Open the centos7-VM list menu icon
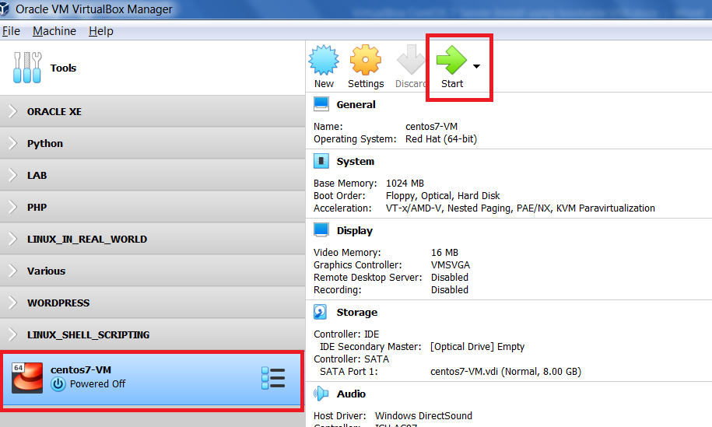The image size is (712, 427). pyautogui.click(x=272, y=378)
